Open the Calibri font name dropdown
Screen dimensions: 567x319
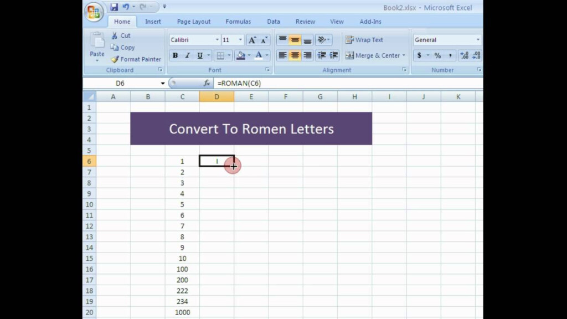tap(217, 40)
